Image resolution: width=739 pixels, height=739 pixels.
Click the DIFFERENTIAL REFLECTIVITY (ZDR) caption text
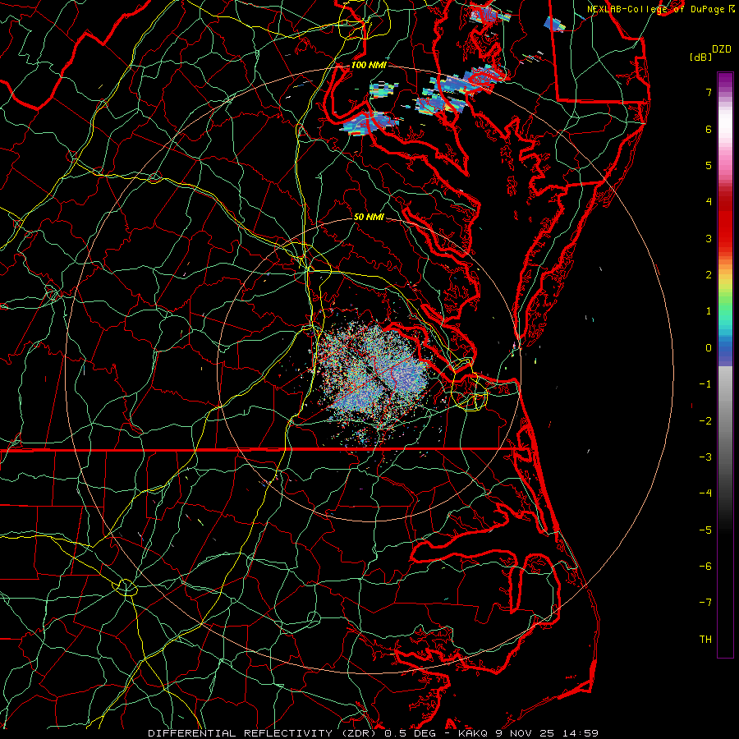264,733
